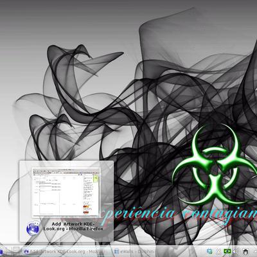This screenshot has width=257, height=257.
Task: Click the desktop pager box in the taskbar
Action: click(x=13, y=251)
